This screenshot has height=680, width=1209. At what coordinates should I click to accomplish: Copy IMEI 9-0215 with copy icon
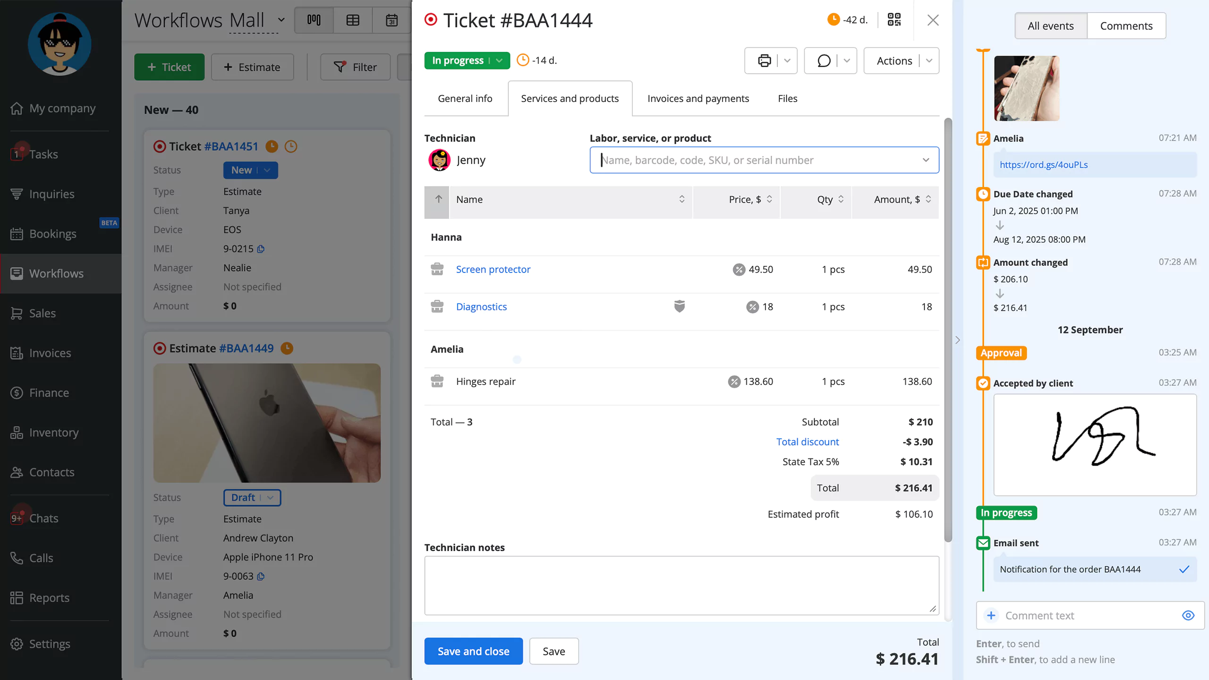261,249
